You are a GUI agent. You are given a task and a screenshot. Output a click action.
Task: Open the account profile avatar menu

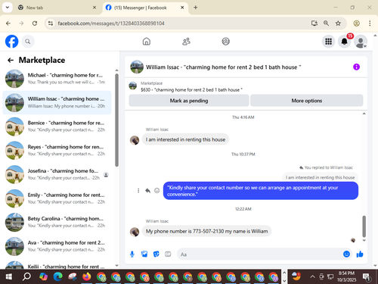pos(361,42)
